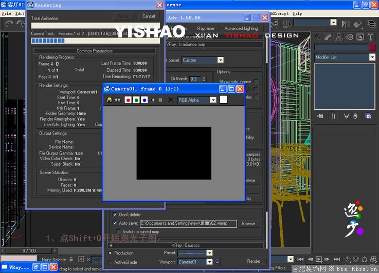Image resolution: width=379 pixels, height=273 pixels.
Task: Click the Current Task progress bar
Action: coord(96,41)
